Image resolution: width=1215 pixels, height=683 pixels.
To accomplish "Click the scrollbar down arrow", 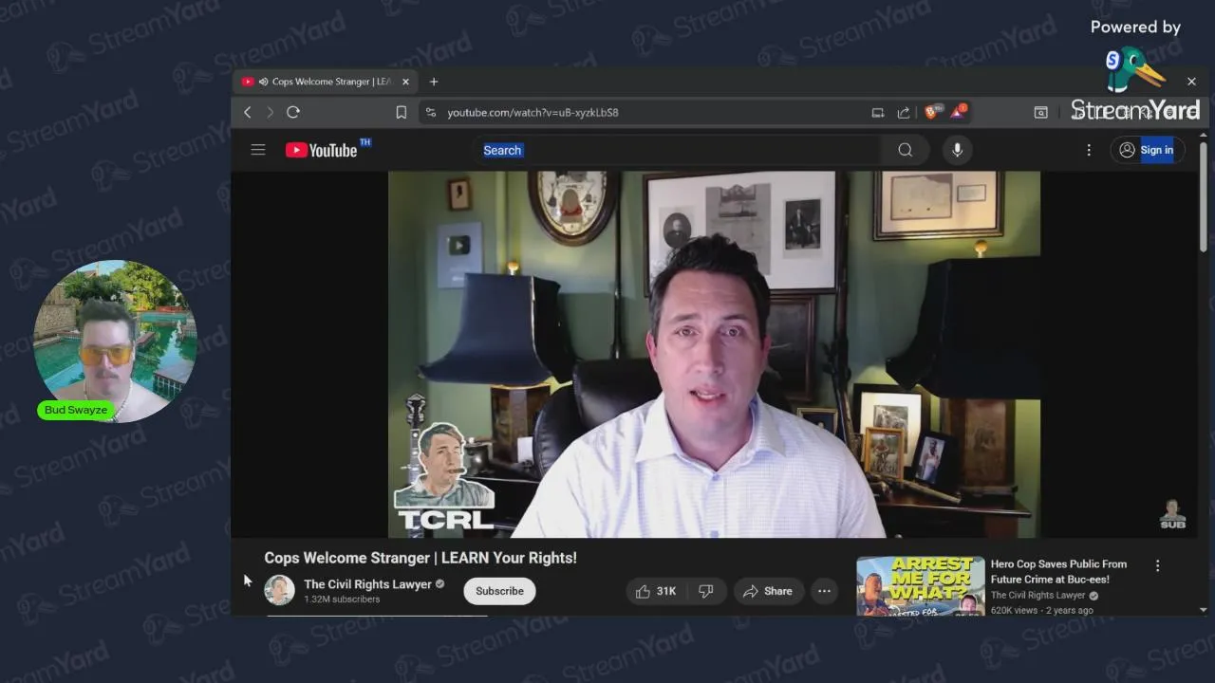I will (1204, 610).
